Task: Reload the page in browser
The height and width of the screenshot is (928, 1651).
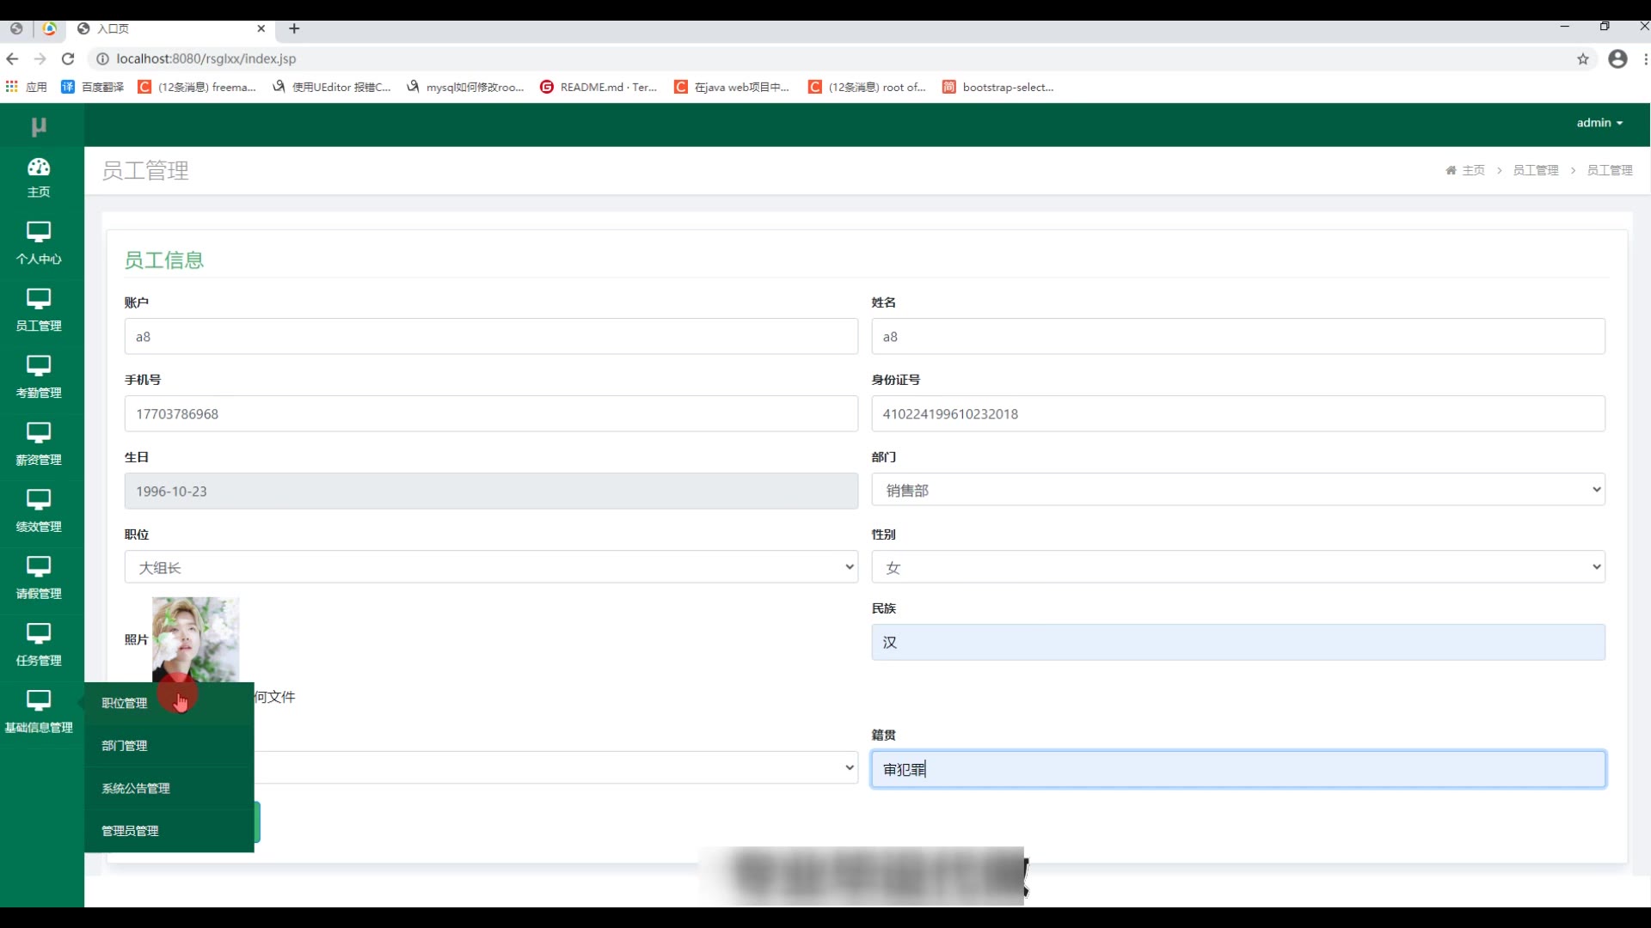Action: pos(68,59)
